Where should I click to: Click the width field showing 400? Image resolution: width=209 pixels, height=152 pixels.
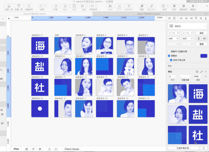[x=173, y=38]
